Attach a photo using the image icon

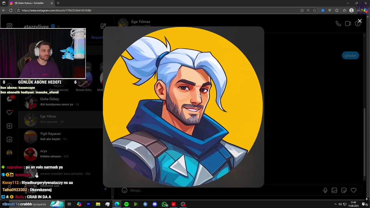(334, 190)
